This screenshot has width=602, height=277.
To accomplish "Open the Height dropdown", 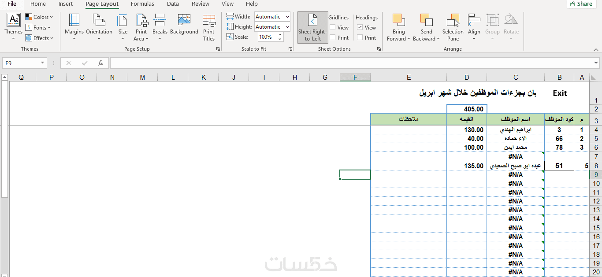I will pyautogui.click(x=287, y=27).
